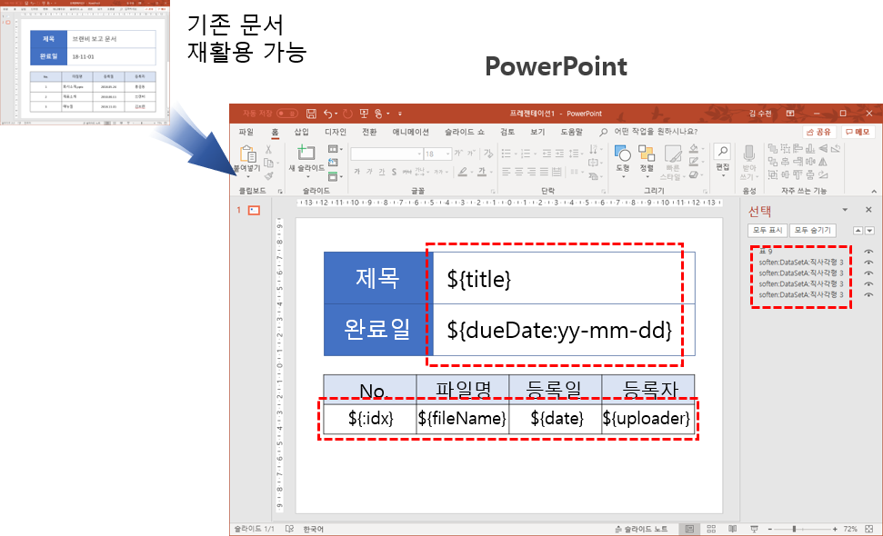This screenshot has height=536, width=883.
Task: Click the Dictate (받아쓰기) microphone icon
Action: [x=748, y=154]
